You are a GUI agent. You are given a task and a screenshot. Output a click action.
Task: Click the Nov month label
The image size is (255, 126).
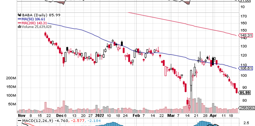[21, 116]
